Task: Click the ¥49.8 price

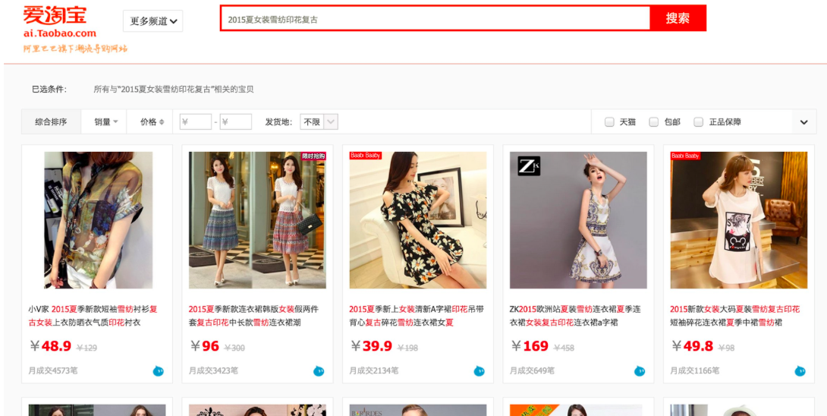Action: pos(692,346)
